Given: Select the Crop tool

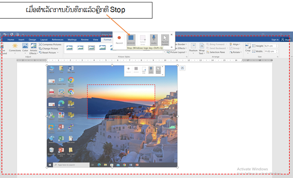Looking at the screenshot, I should 248,48.
